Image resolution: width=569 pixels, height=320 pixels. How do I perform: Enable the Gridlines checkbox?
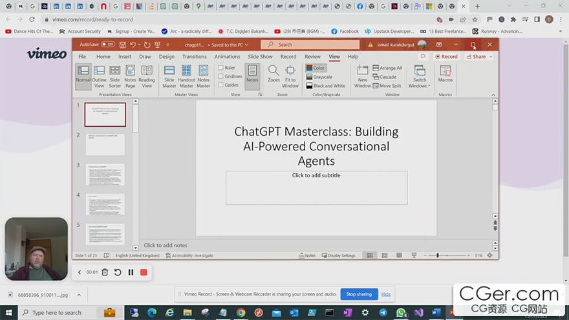point(220,76)
